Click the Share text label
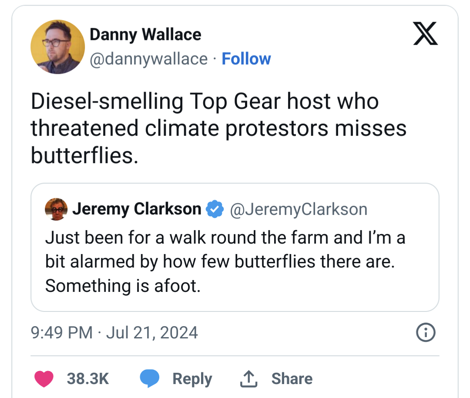The width and height of the screenshot is (470, 398). point(292,378)
